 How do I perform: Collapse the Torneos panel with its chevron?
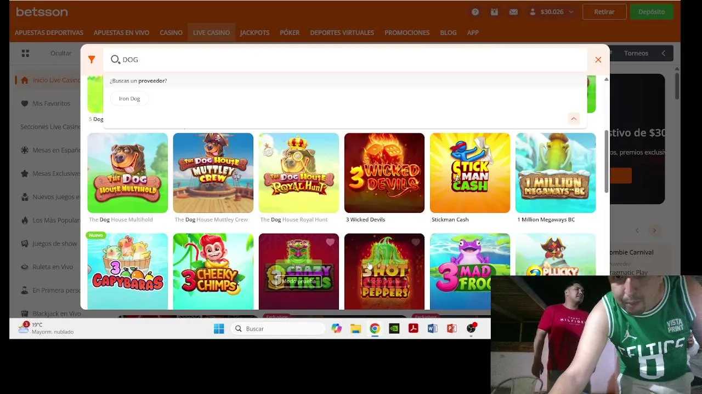(663, 53)
